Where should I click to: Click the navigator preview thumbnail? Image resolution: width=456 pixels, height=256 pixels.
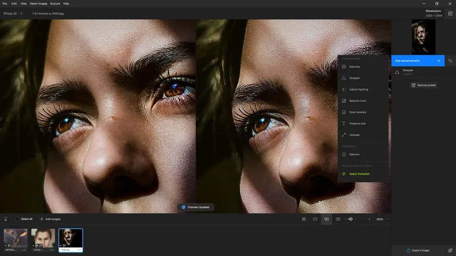click(424, 36)
